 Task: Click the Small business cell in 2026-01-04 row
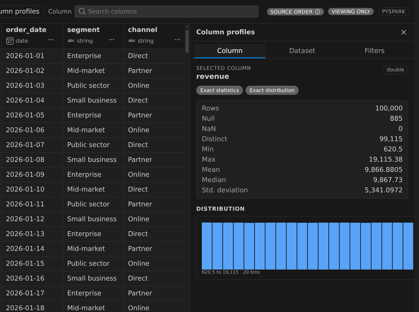(x=93, y=100)
